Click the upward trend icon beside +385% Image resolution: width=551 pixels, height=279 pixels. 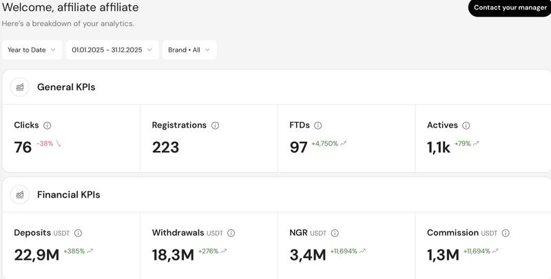coord(90,251)
